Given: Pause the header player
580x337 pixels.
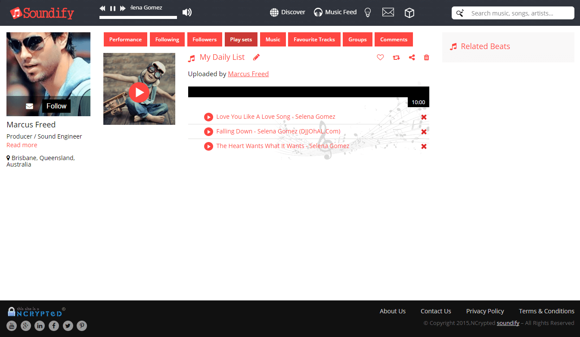Looking at the screenshot, I should (113, 8).
